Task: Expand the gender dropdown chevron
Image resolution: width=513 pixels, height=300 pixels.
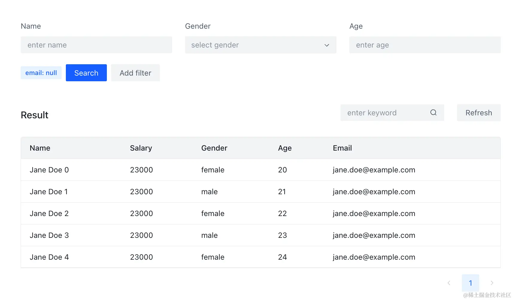Action: 327,45
